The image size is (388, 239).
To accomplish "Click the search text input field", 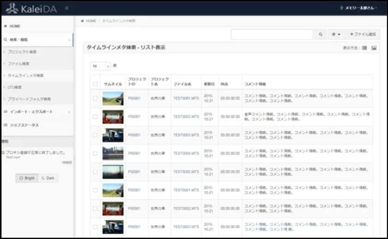I will 272,35.
